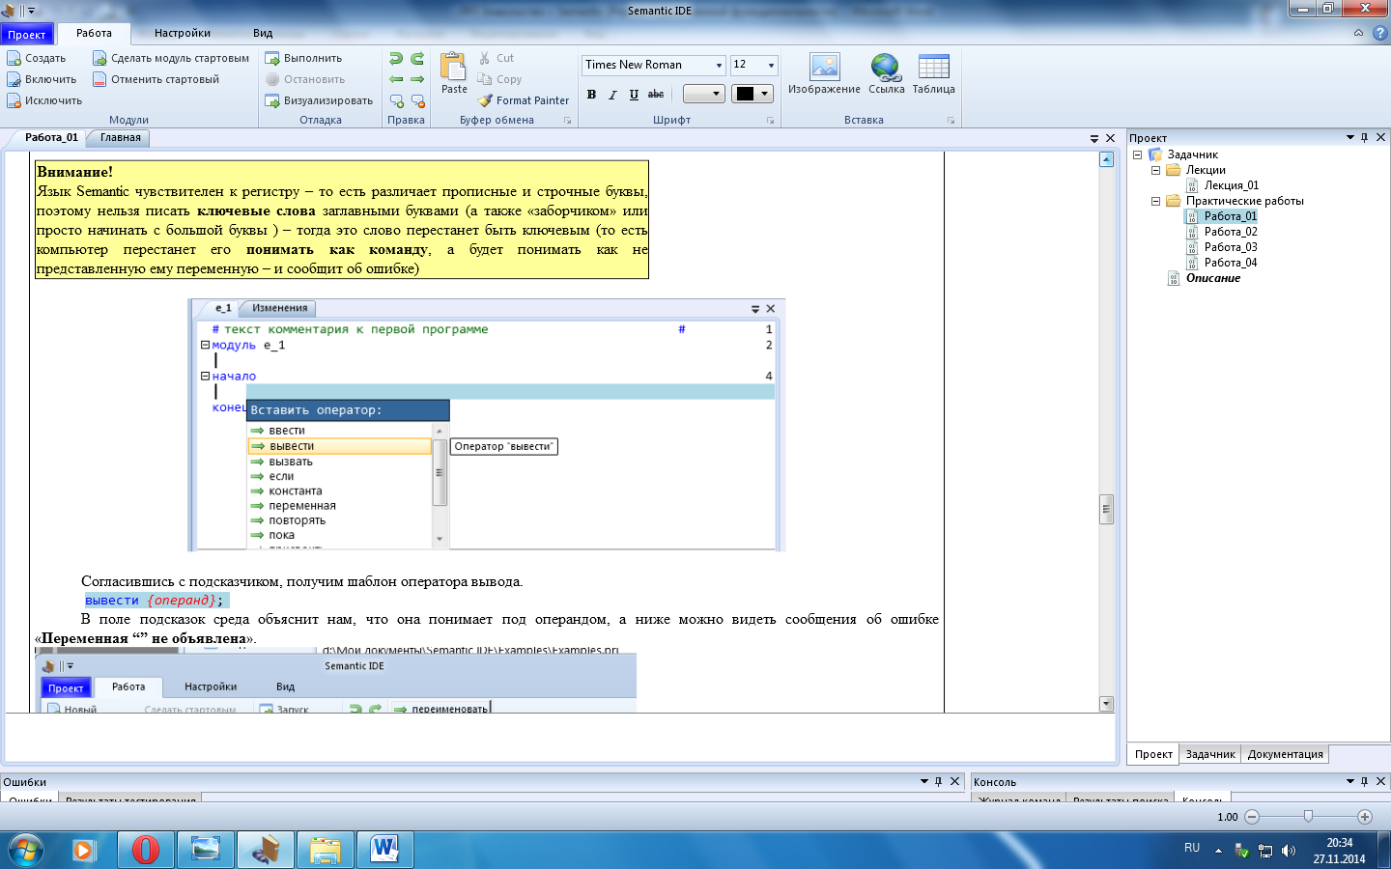
Task: Open the Проект ribbon tab
Action: click(x=27, y=35)
